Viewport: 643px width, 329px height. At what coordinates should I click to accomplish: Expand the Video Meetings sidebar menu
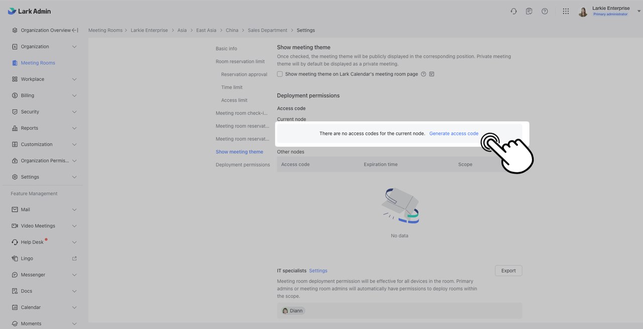click(x=74, y=226)
